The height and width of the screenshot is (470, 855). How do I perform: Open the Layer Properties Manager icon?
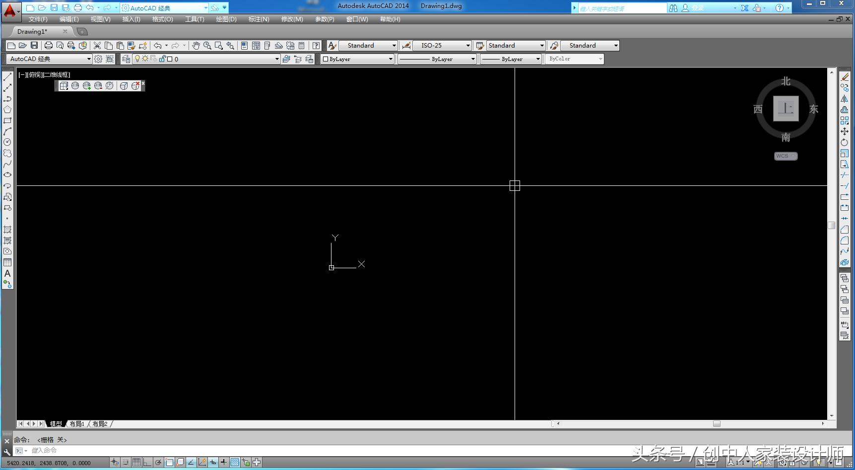(126, 59)
